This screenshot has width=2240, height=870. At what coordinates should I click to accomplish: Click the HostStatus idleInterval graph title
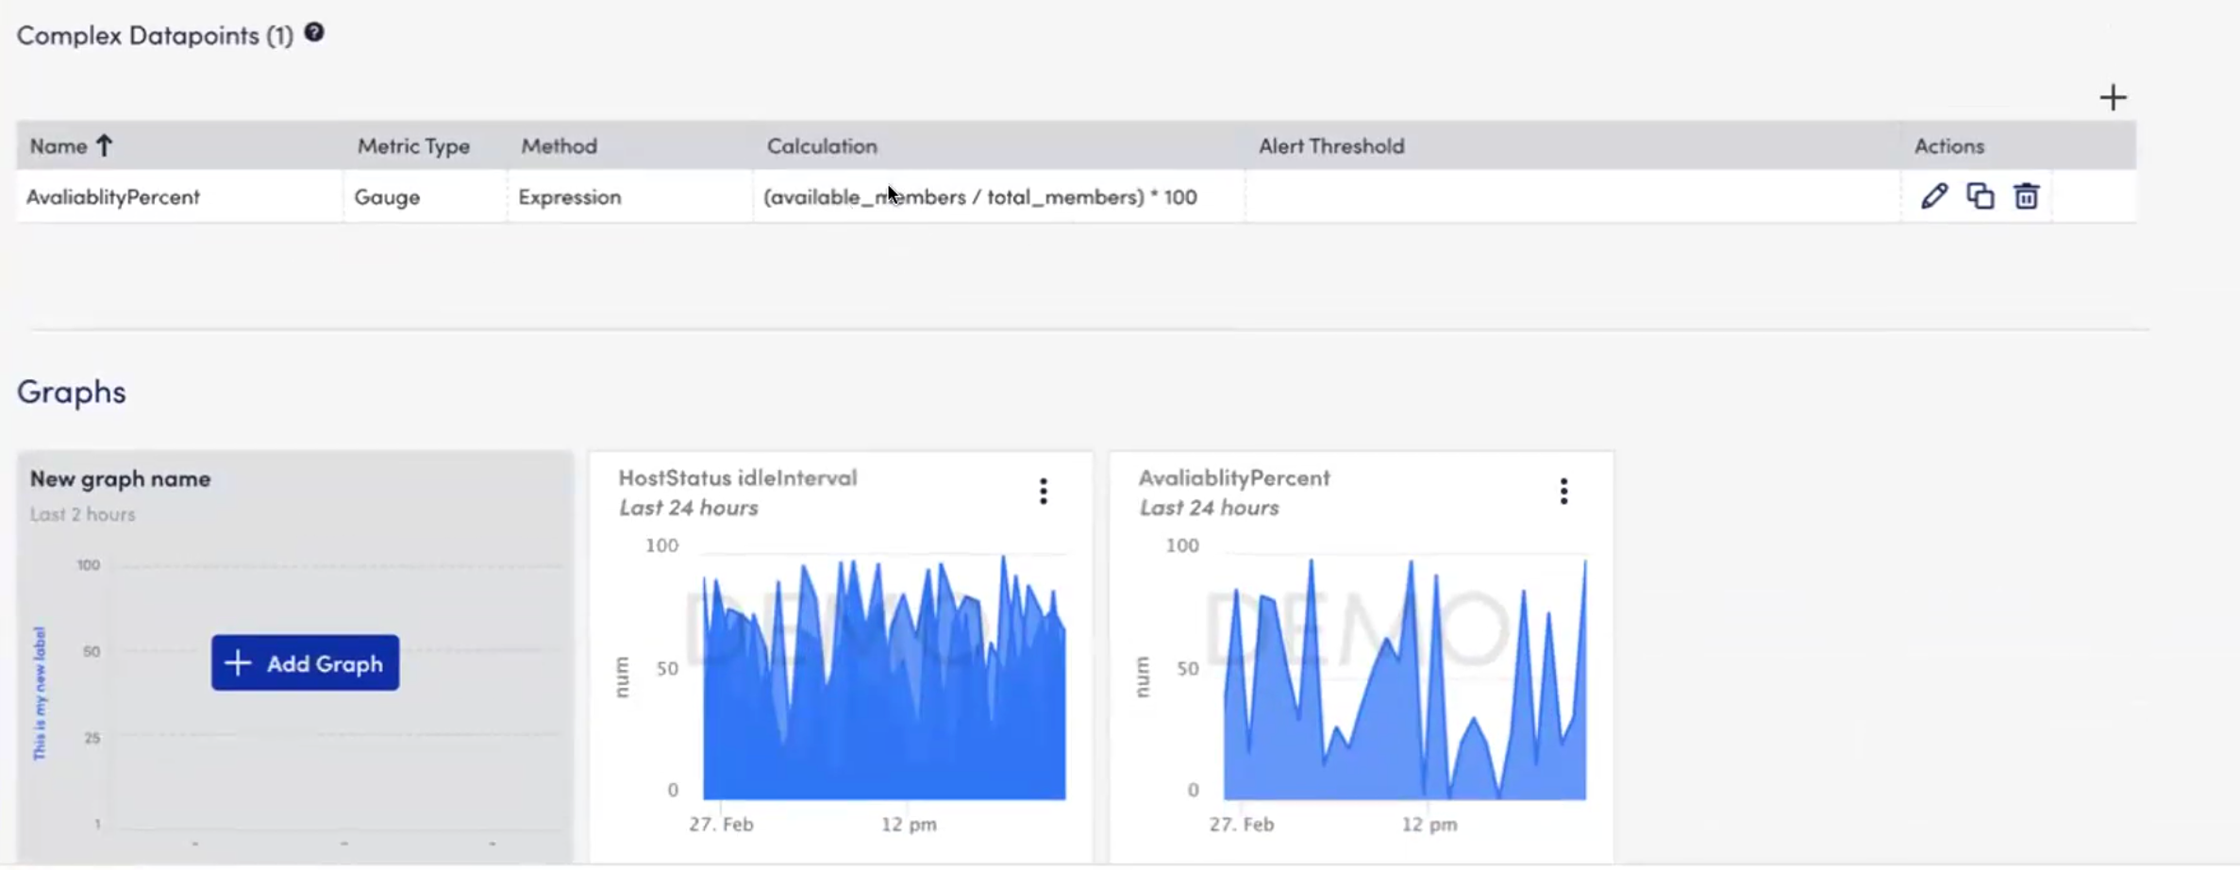click(738, 477)
